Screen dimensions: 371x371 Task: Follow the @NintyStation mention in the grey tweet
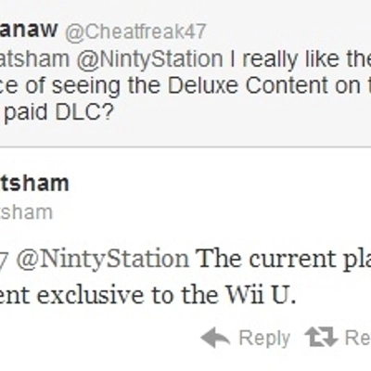149,59
